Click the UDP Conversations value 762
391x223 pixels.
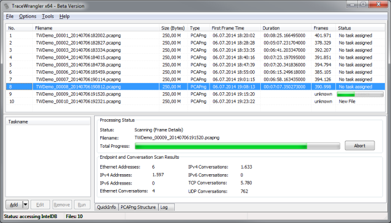coord(244,191)
